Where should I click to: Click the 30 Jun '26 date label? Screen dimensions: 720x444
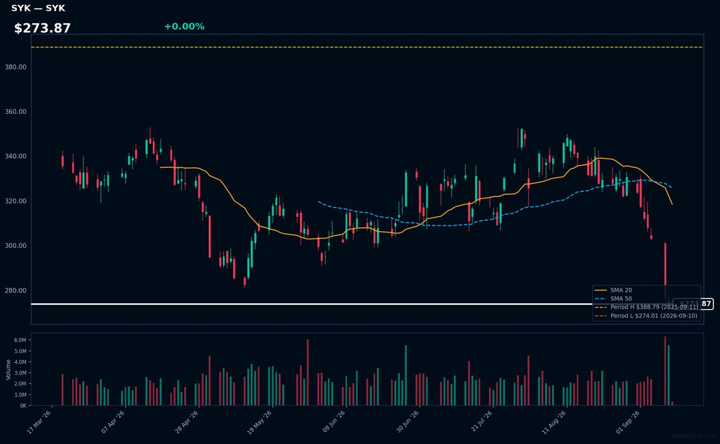407,422
